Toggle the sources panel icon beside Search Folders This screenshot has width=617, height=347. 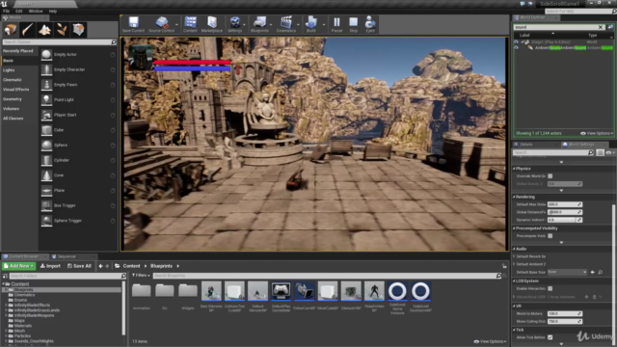[5, 277]
